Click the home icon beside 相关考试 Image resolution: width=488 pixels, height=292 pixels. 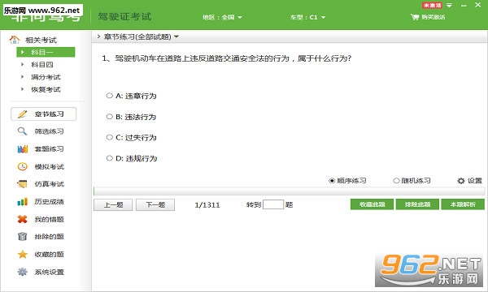point(15,40)
